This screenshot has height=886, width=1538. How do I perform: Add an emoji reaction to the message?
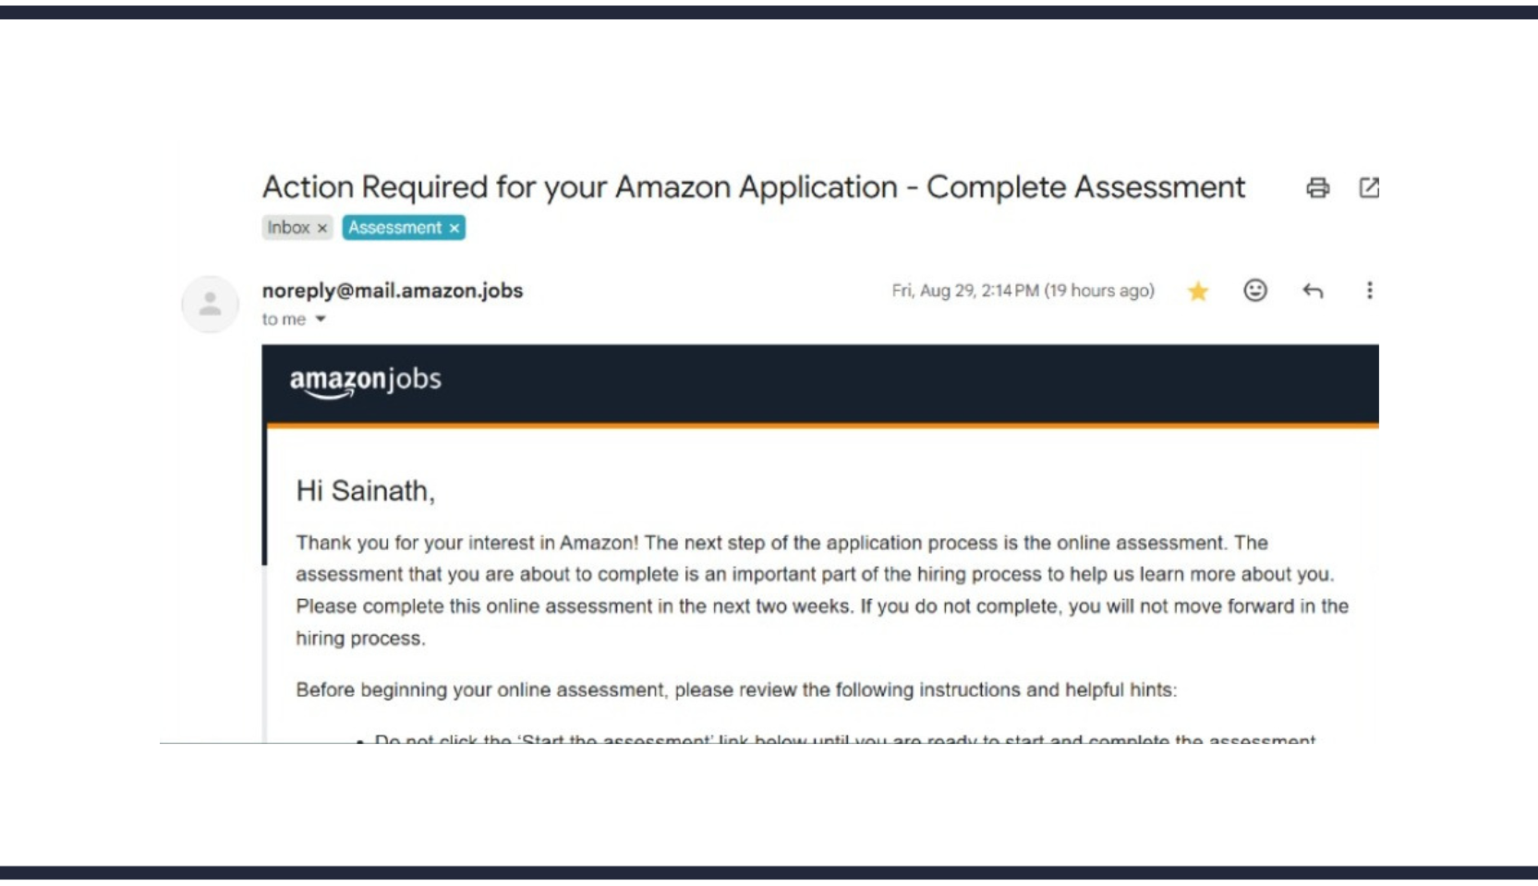pos(1254,291)
